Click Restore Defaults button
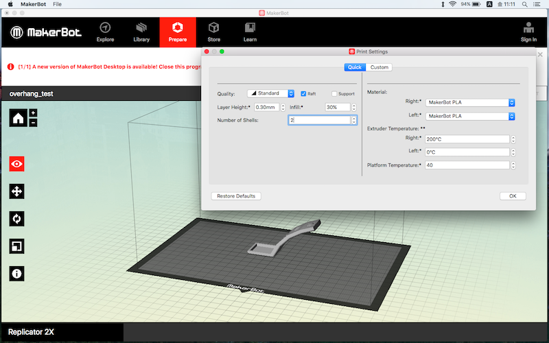Image resolution: width=549 pixels, height=343 pixels. (236, 196)
